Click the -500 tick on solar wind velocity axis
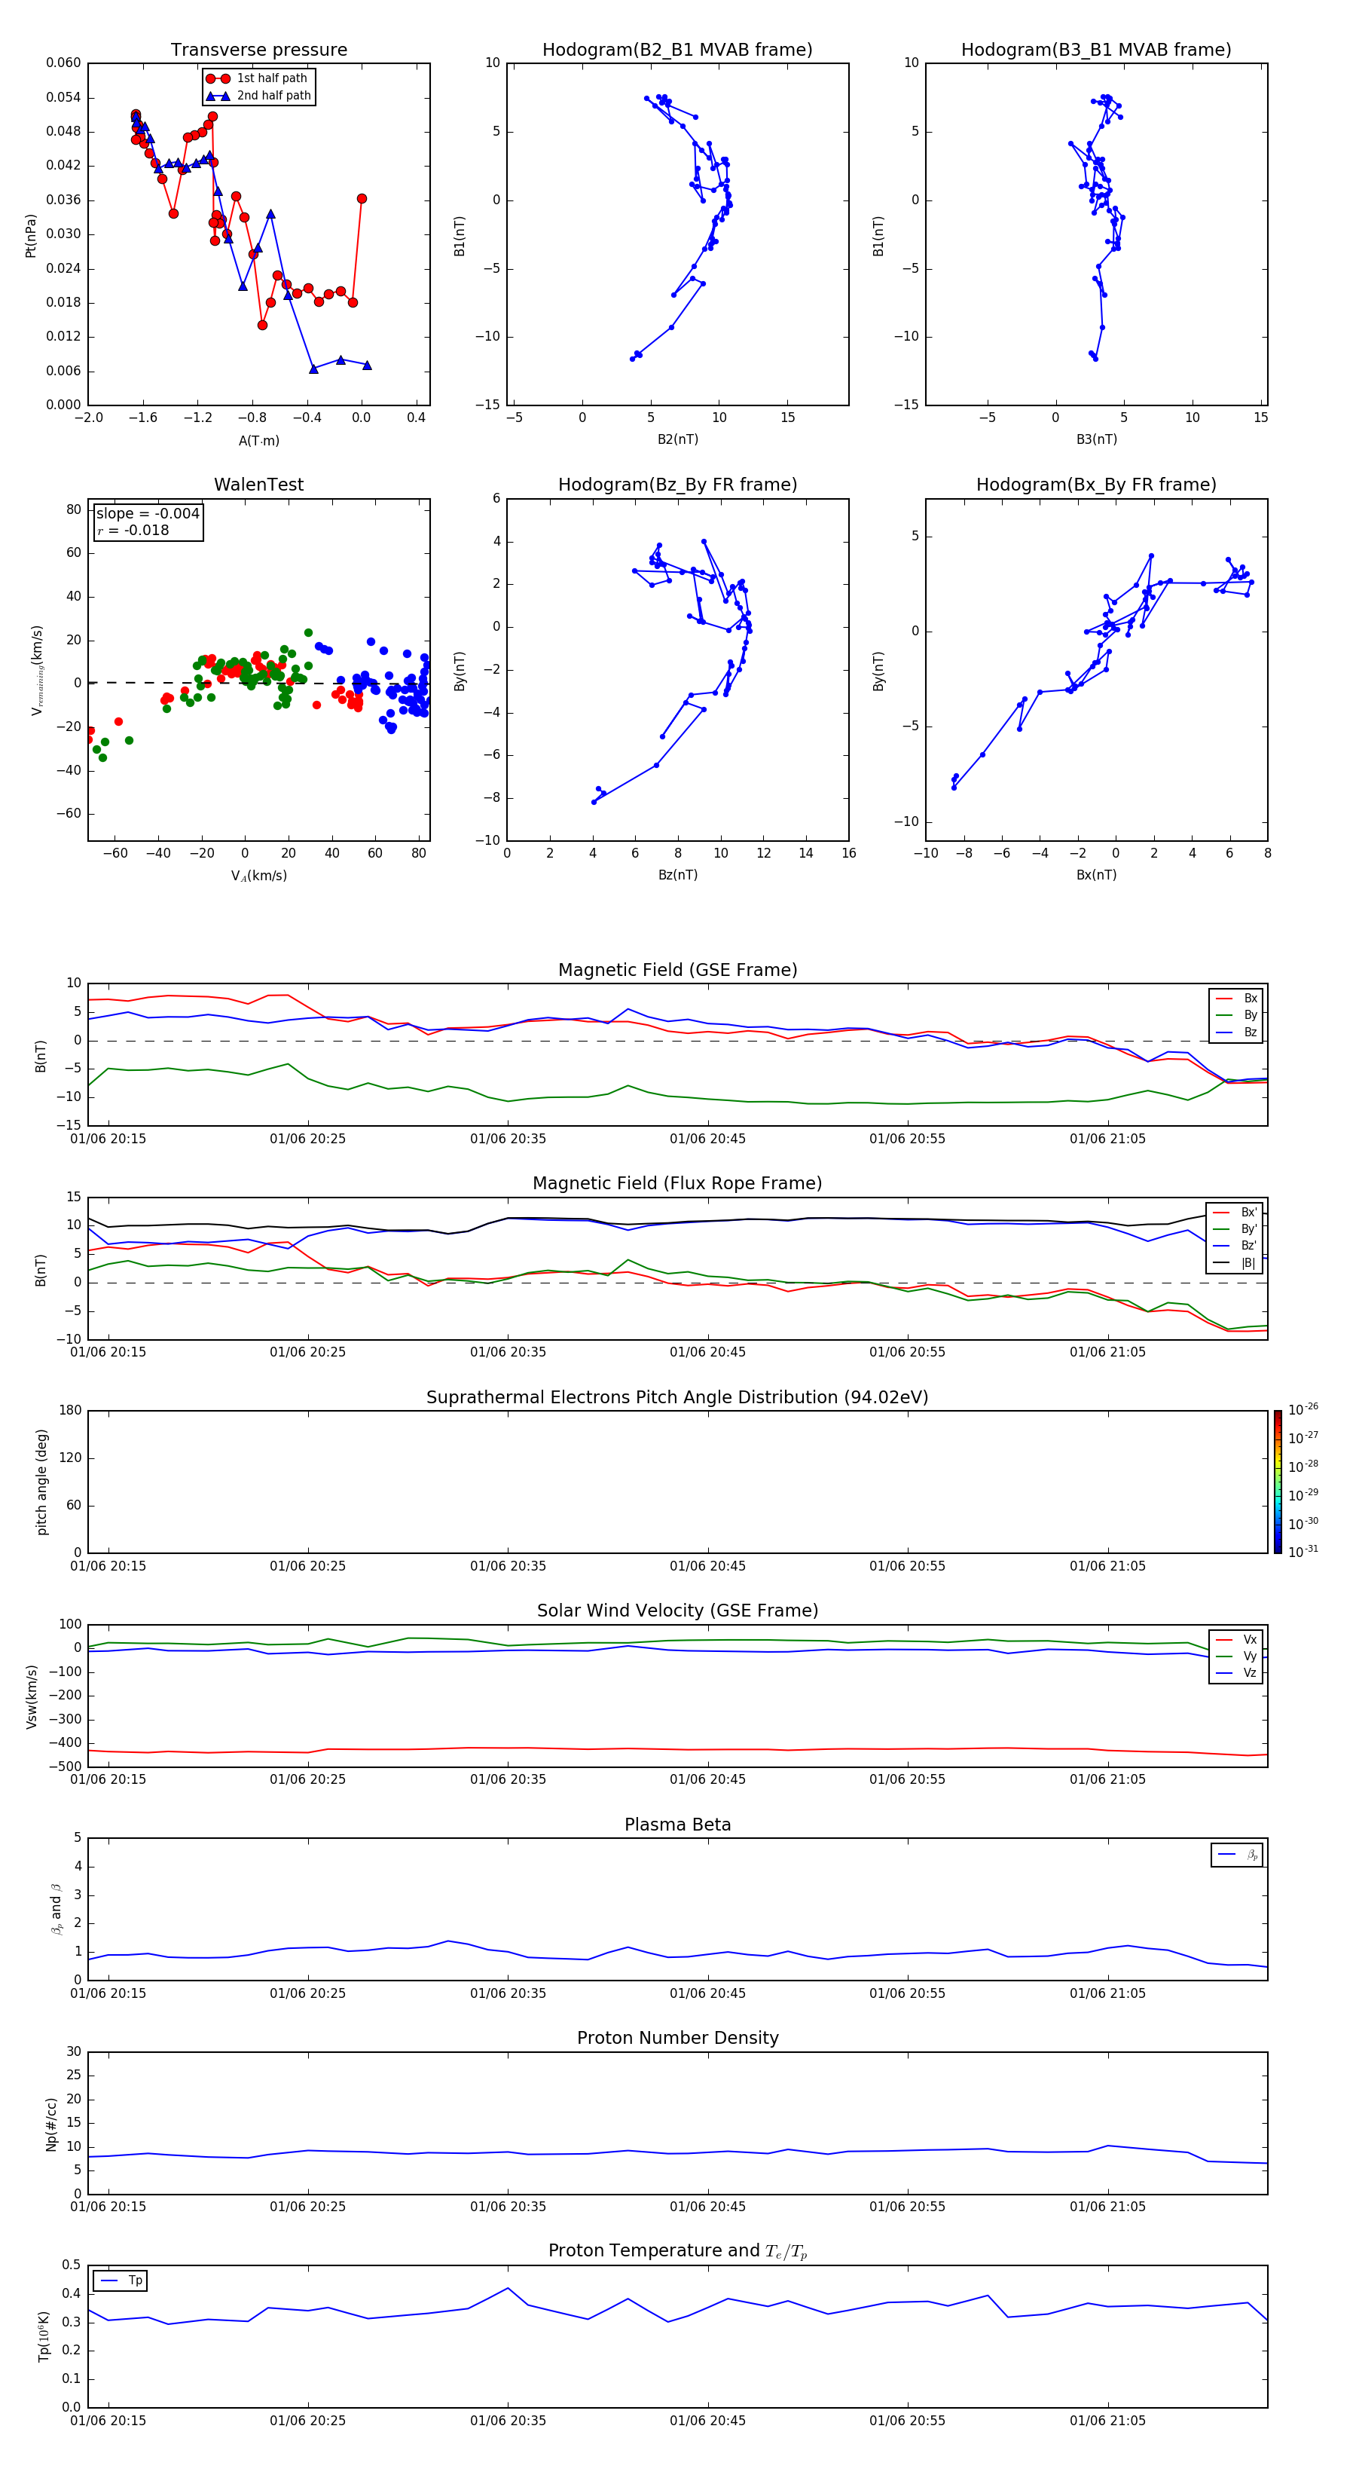The width and height of the screenshot is (1356, 2487). click(x=66, y=1767)
